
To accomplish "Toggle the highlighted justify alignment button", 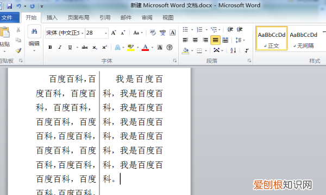I will 215,40.
